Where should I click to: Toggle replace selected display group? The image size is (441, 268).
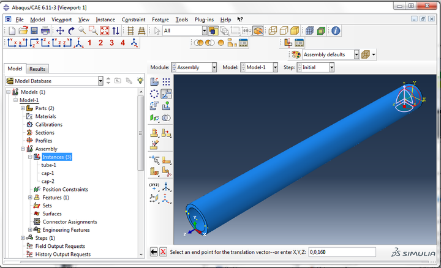click(198, 43)
